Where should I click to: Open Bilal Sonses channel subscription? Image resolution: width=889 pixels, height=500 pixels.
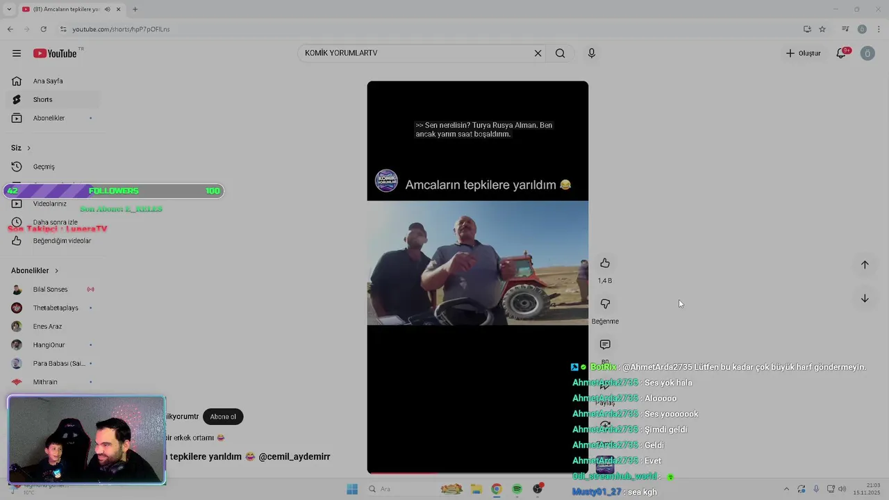pos(53,290)
